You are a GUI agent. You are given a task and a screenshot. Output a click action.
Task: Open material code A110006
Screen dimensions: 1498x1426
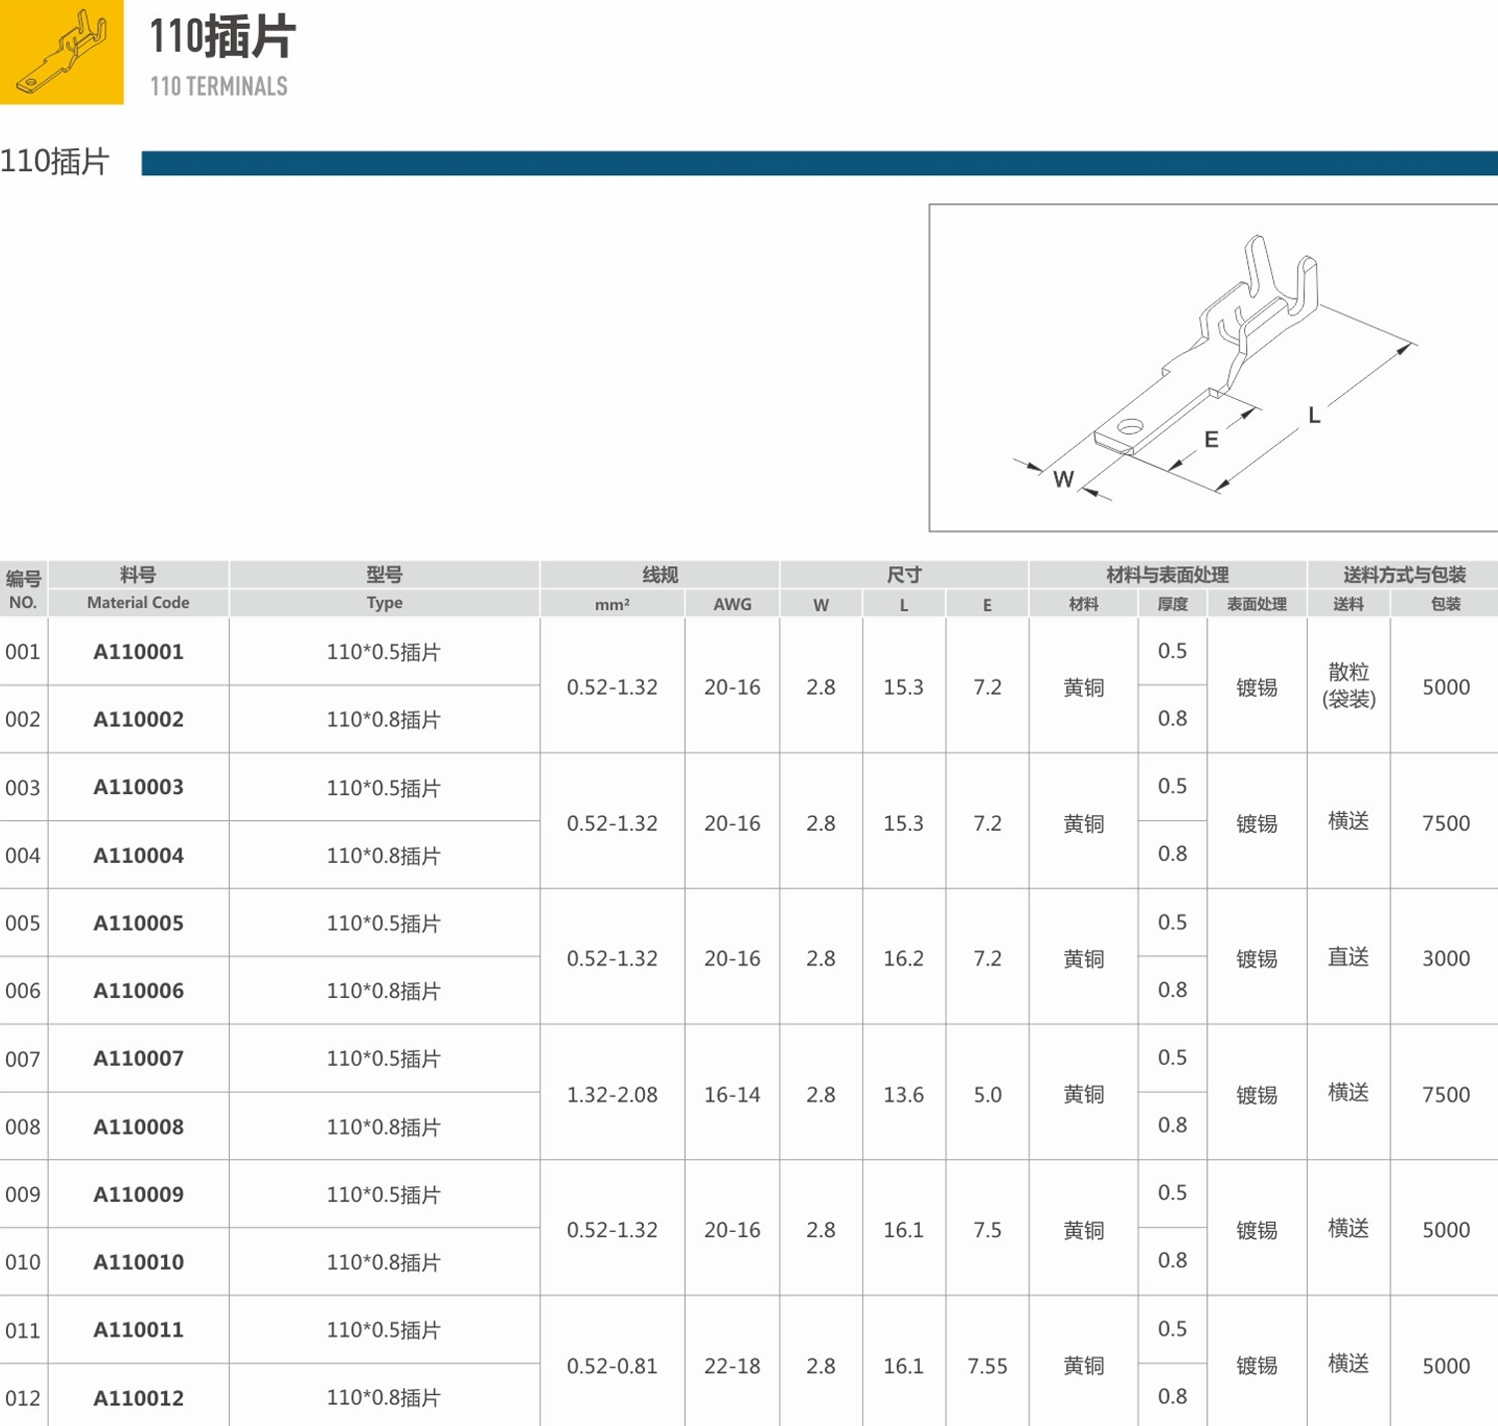coord(138,991)
